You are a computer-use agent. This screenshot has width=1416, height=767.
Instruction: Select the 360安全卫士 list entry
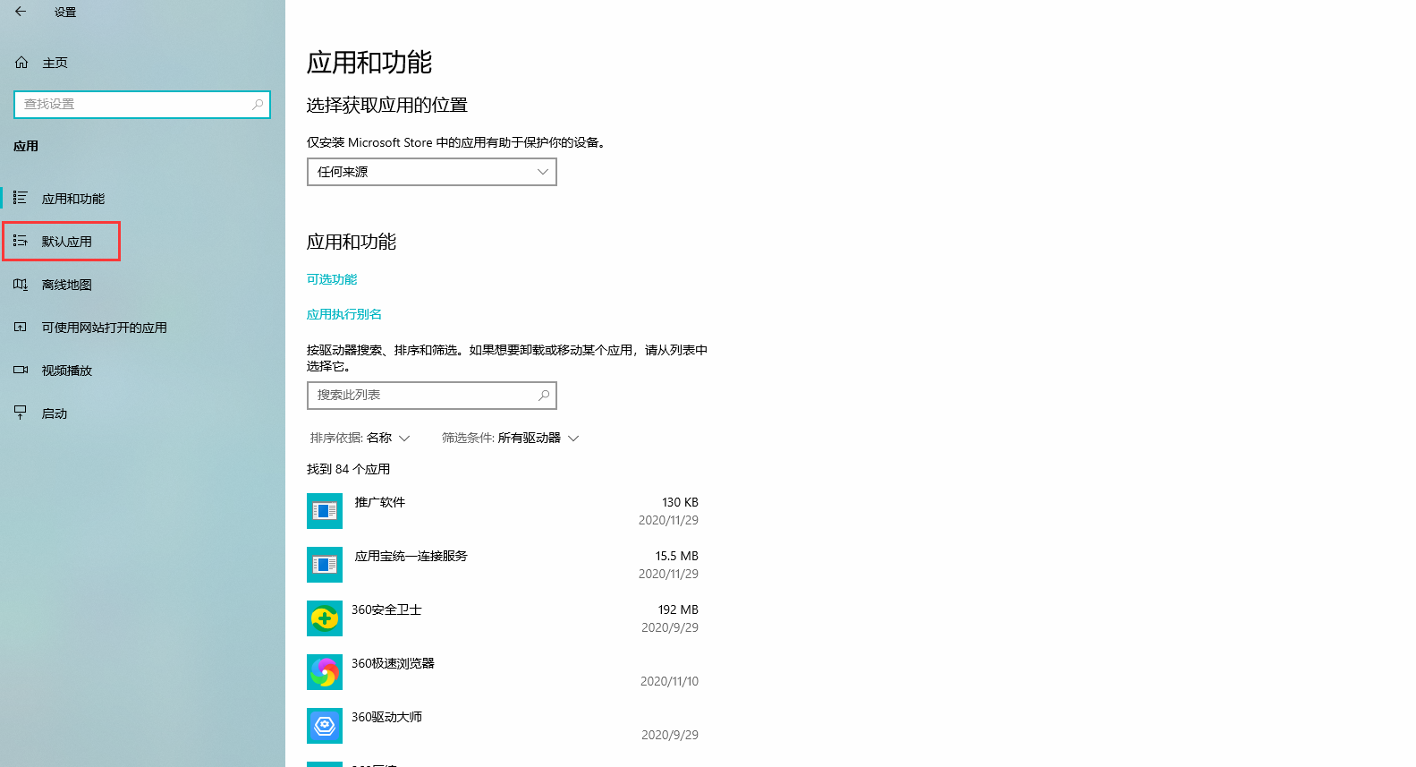point(503,618)
